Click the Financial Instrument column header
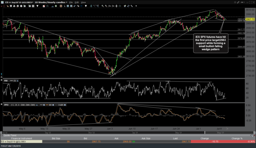Image resolution: width=256 pixels, height=148 pixels. coord(21,138)
